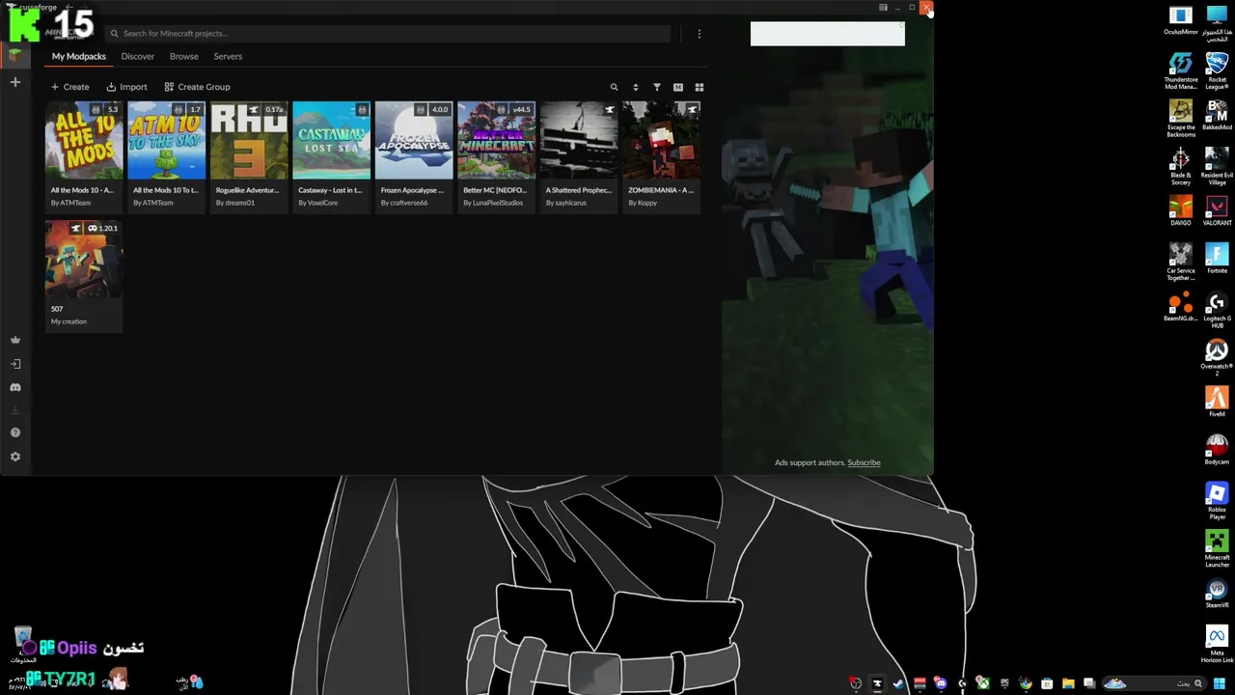The height and width of the screenshot is (695, 1235).
Task: Launch Roblox Player desktop icon
Action: [1217, 501]
